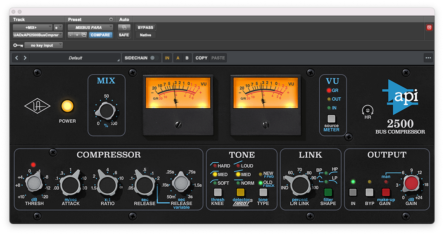The image size is (444, 235).
Task: Click the left VU meter display
Action: tap(178, 93)
